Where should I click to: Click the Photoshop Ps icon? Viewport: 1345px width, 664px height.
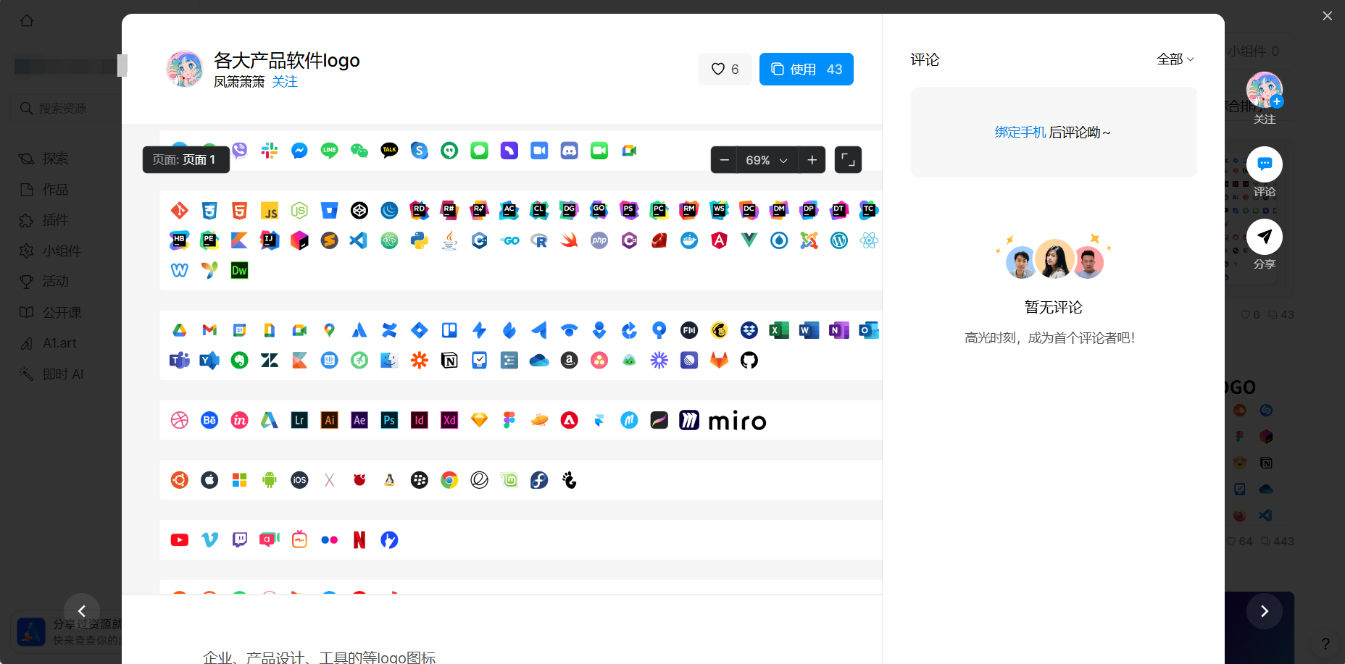coord(389,420)
